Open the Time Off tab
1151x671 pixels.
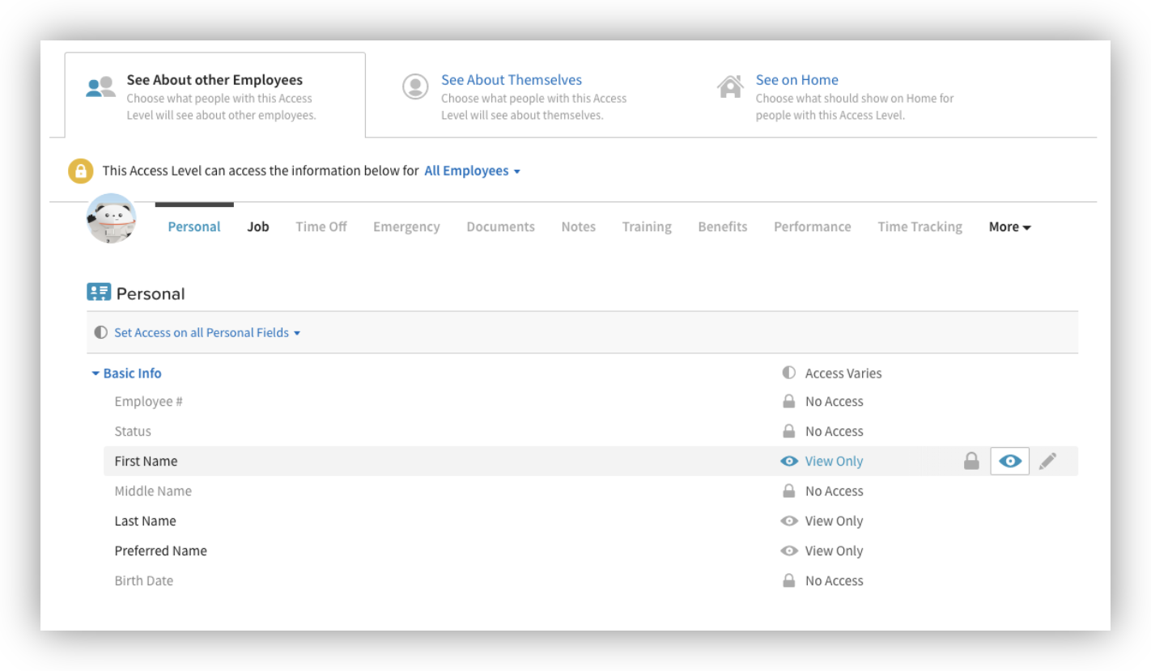pyautogui.click(x=321, y=227)
